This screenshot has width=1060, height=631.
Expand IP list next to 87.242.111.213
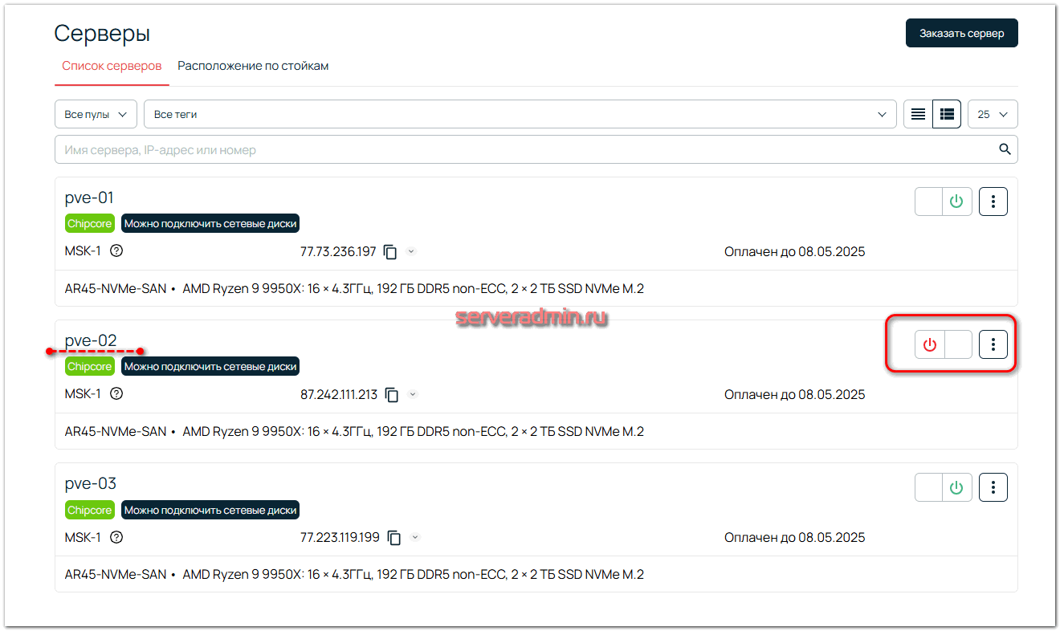[x=413, y=394]
